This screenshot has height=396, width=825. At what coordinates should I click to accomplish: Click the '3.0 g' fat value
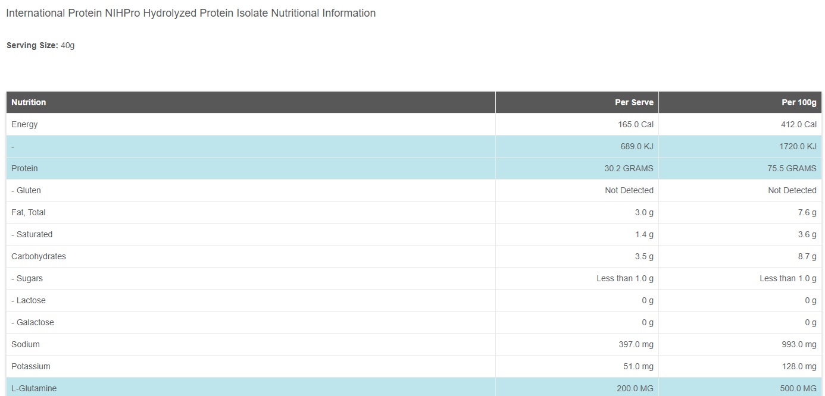644,212
